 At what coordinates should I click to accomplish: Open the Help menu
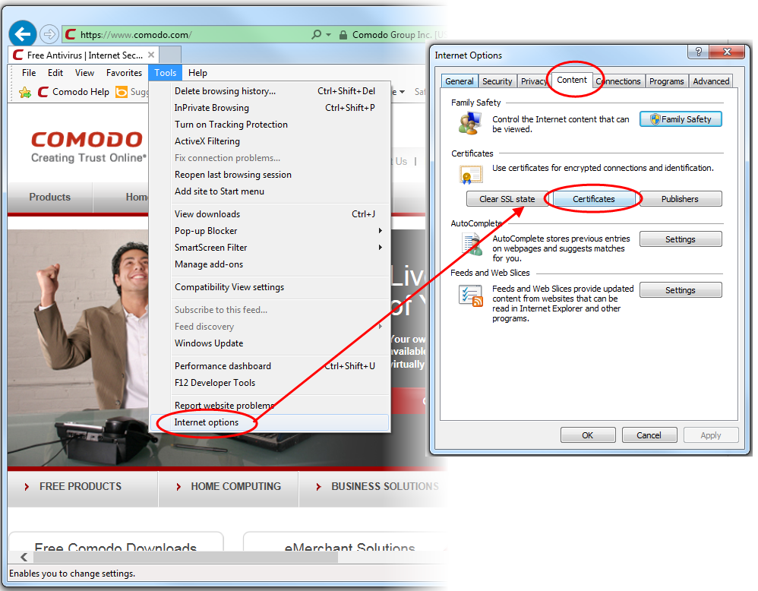click(x=197, y=73)
